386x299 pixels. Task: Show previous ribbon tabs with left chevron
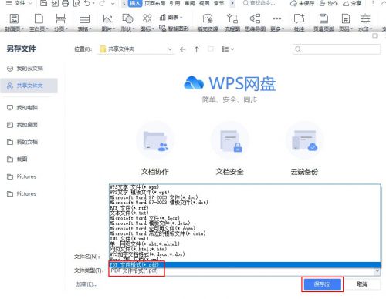[x=124, y=3]
